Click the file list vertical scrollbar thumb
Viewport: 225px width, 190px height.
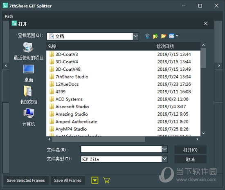203,58
